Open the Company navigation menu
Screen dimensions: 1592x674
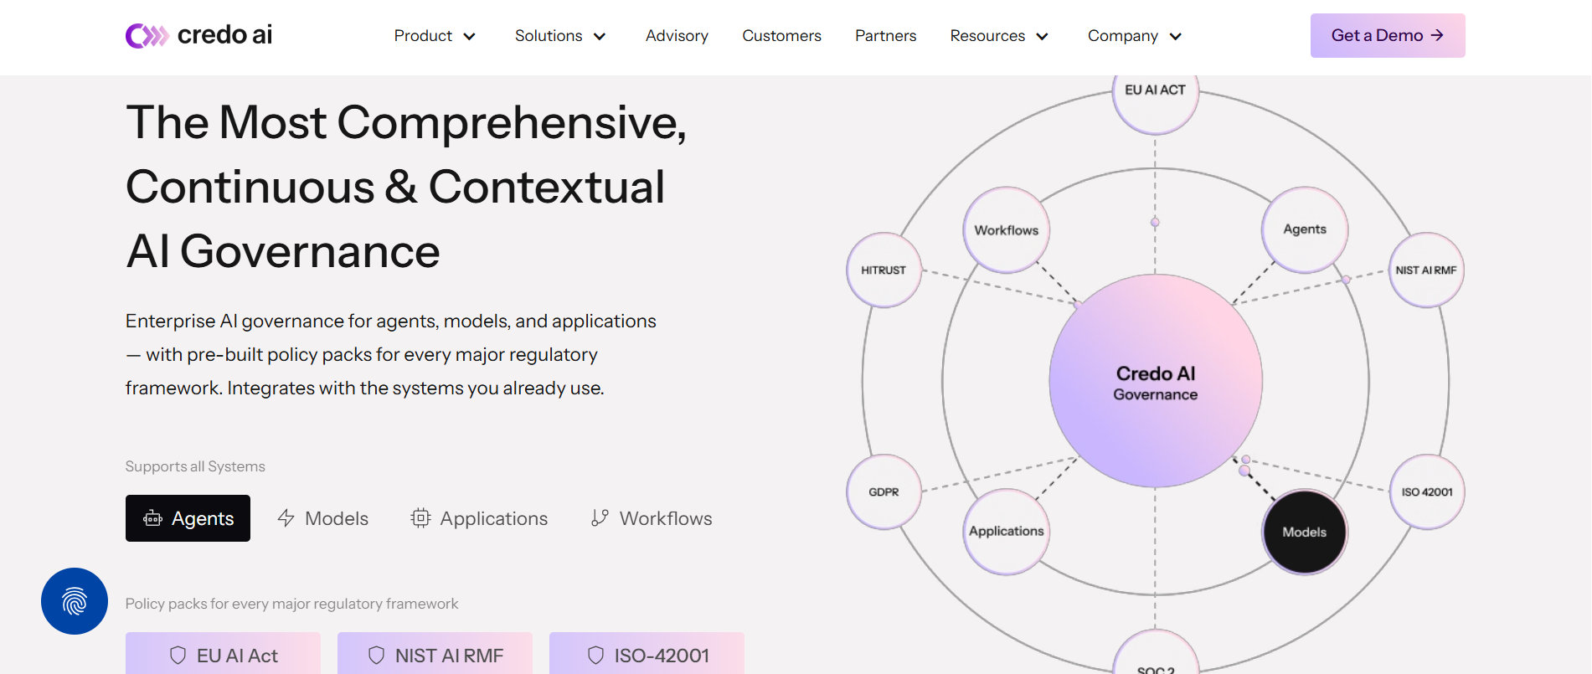click(1136, 36)
